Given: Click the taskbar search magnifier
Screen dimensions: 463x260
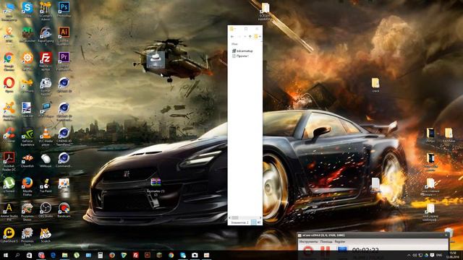Looking at the screenshot, I should (x=17, y=255).
